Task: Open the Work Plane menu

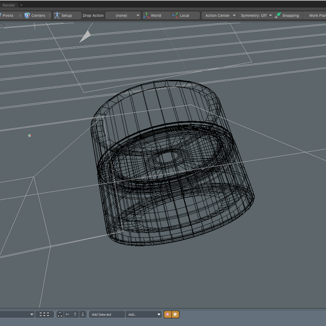Action: 316,16
